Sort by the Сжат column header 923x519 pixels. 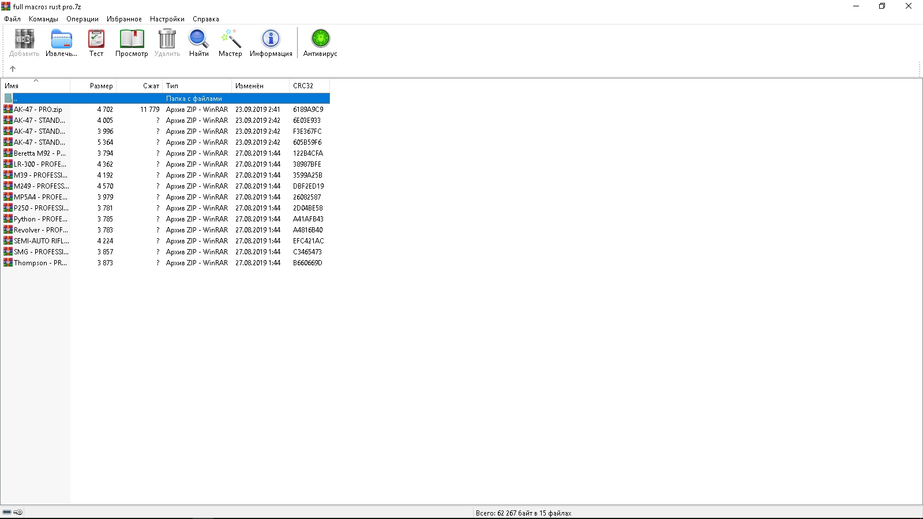click(140, 85)
